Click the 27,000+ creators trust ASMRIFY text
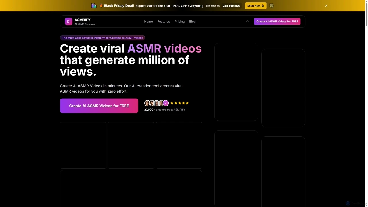Screen dimensions: 368x207 tap(165, 110)
